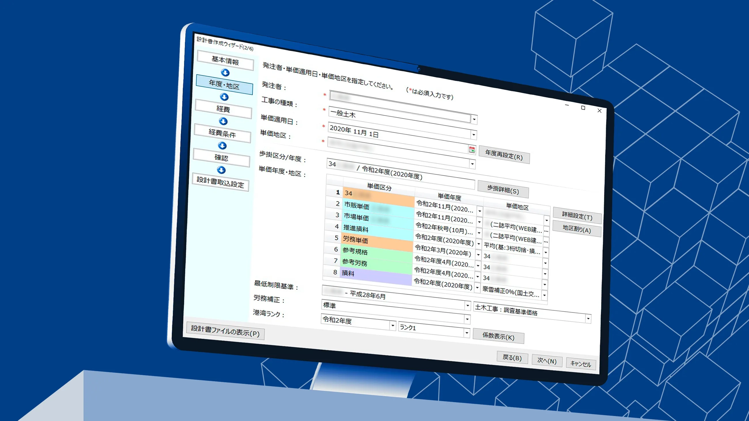Image resolution: width=749 pixels, height=421 pixels.
Task: Select the 市場単価 row cell
Action: tap(378, 219)
